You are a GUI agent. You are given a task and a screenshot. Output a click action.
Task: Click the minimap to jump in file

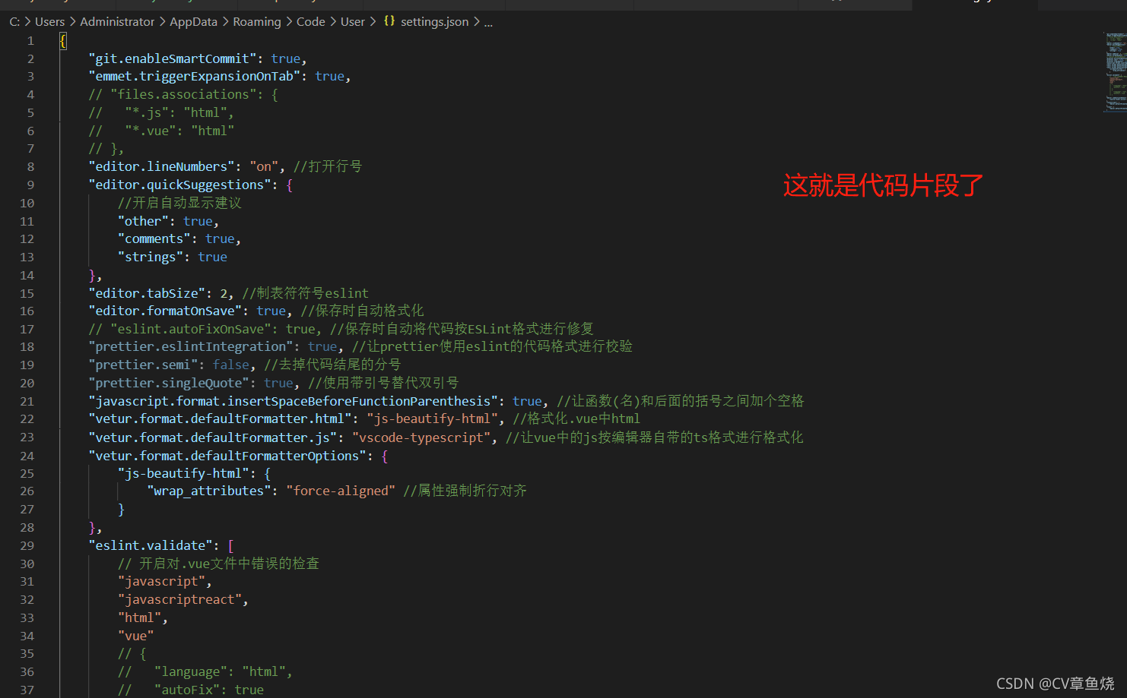[x=1113, y=72]
